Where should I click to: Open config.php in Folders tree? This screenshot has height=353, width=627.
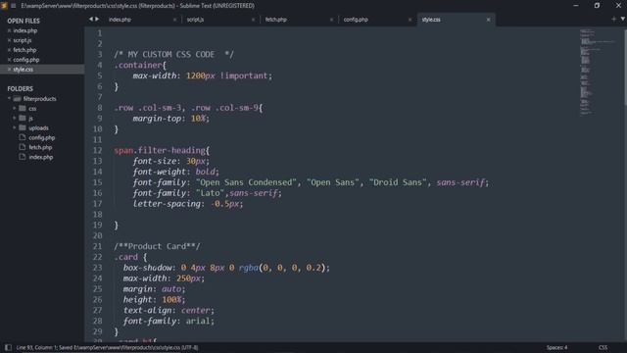[42, 137]
